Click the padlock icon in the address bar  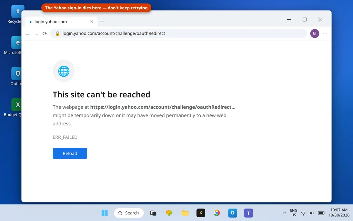[58, 33]
